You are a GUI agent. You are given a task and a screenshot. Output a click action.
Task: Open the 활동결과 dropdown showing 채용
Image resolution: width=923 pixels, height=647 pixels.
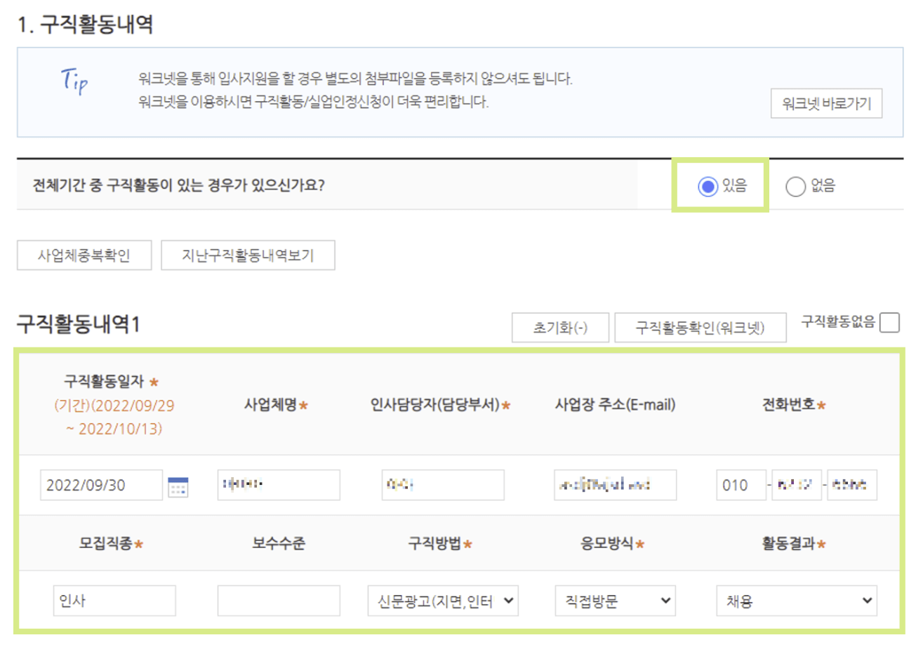(x=798, y=601)
